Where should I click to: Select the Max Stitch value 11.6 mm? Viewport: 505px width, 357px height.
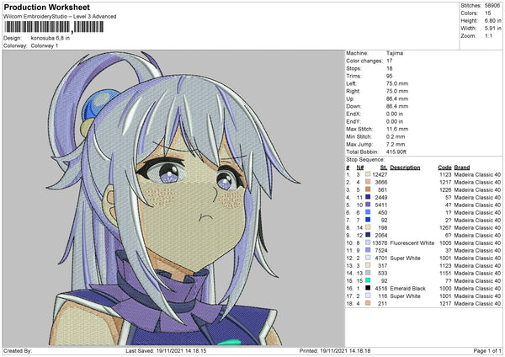pos(397,129)
